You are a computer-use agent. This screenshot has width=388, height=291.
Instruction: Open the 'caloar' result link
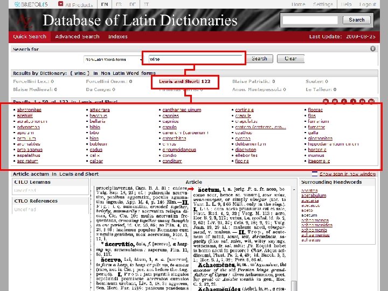96,161
